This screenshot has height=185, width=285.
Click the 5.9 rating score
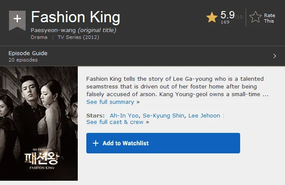(228, 15)
